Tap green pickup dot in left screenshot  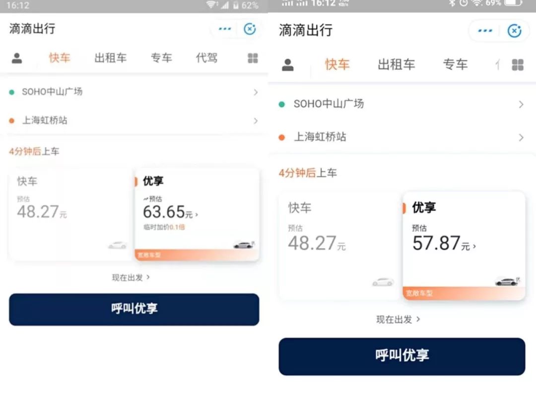[x=11, y=92]
